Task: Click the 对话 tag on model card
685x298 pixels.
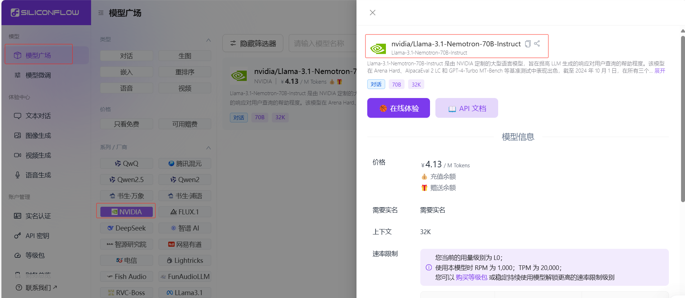Action: [x=239, y=117]
